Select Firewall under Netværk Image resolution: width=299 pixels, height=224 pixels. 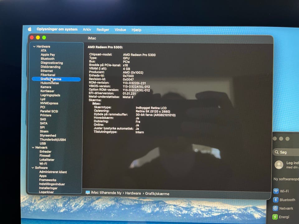coord(45,156)
